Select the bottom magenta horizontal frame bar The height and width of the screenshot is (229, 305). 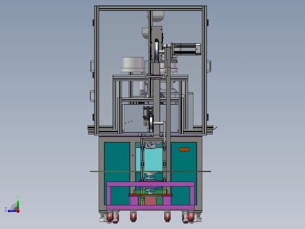pos(150,207)
